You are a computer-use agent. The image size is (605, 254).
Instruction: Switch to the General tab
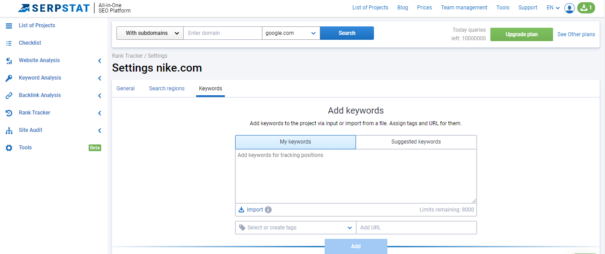(125, 89)
